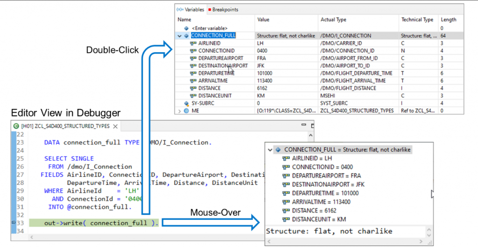Minimize the editor view pane
The width and height of the screenshot is (478, 248).
(303, 125)
